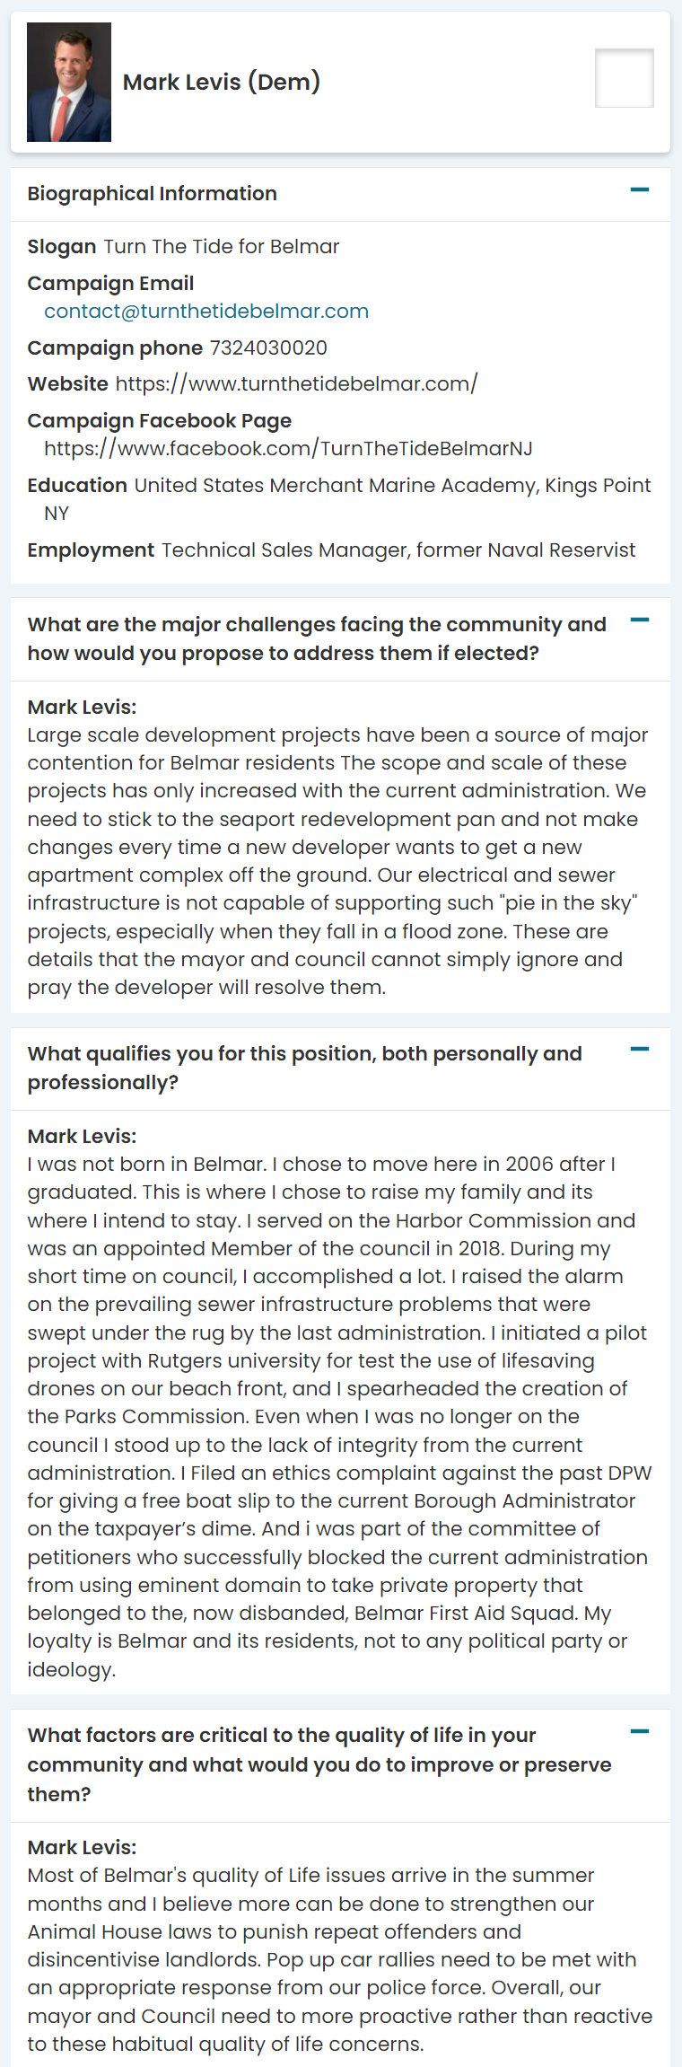Email contact@turnthetidebelmar.com

pyautogui.click(x=206, y=311)
